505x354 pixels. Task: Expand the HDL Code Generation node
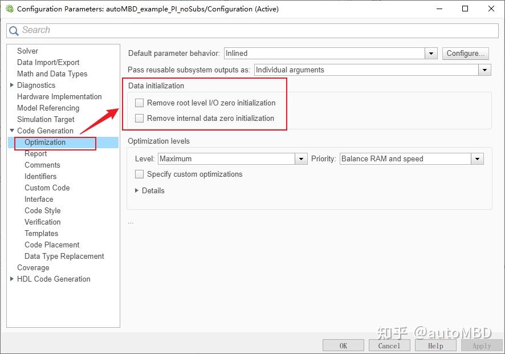(12, 279)
